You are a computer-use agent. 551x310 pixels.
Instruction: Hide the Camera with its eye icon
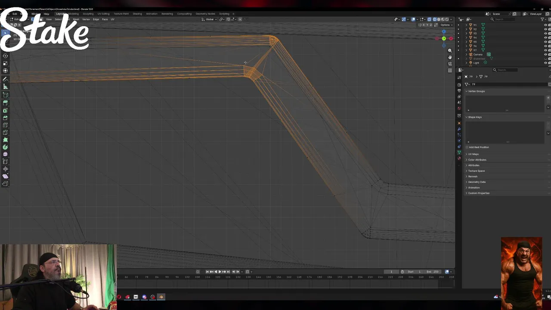pyautogui.click(x=545, y=54)
